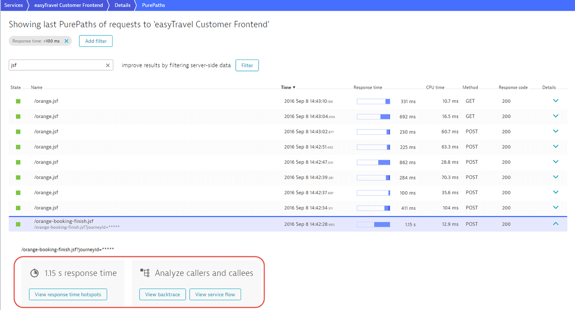Click green state square for 14:42:39 request
The height and width of the screenshot is (310, 575).
(x=18, y=177)
